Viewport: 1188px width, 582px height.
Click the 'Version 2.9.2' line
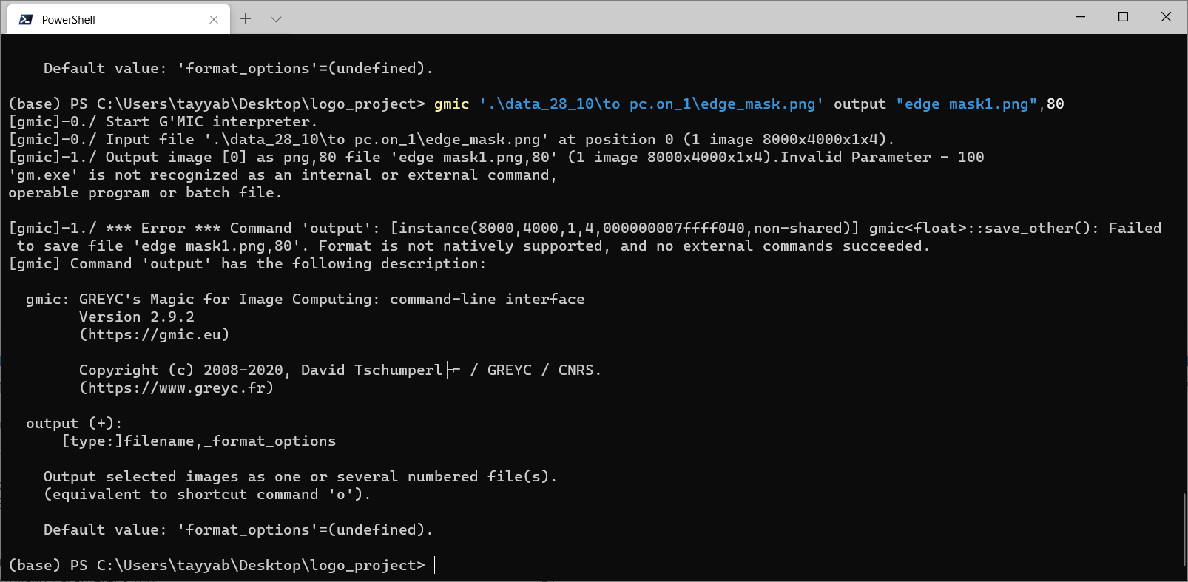pos(137,317)
